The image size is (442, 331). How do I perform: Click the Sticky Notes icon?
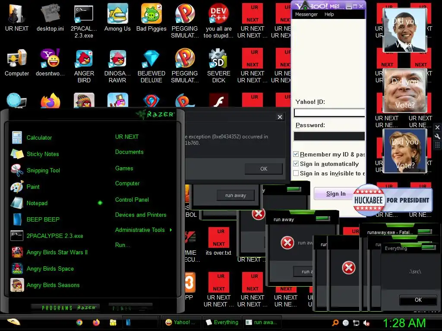click(17, 154)
